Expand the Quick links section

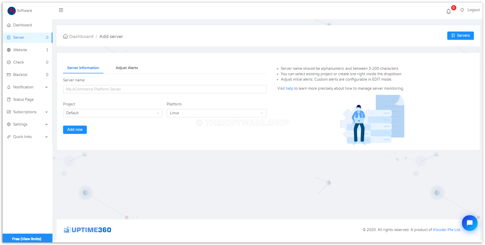pyautogui.click(x=47, y=137)
